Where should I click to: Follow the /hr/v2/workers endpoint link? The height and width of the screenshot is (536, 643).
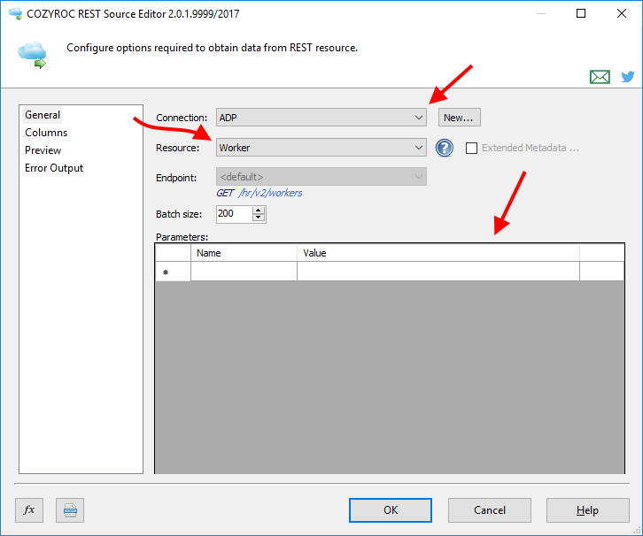tap(270, 193)
